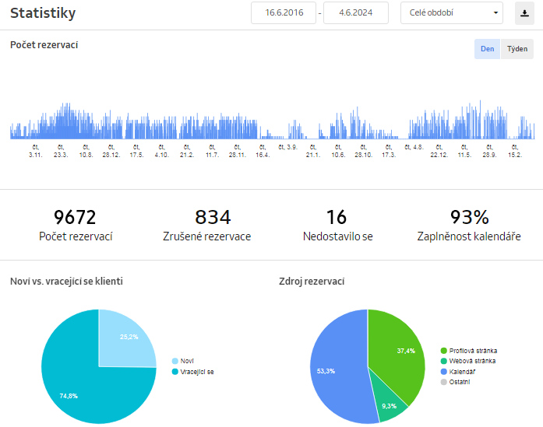The height and width of the screenshot is (427, 543).
Task: Select Kalendář legend item
Action: 463,371
